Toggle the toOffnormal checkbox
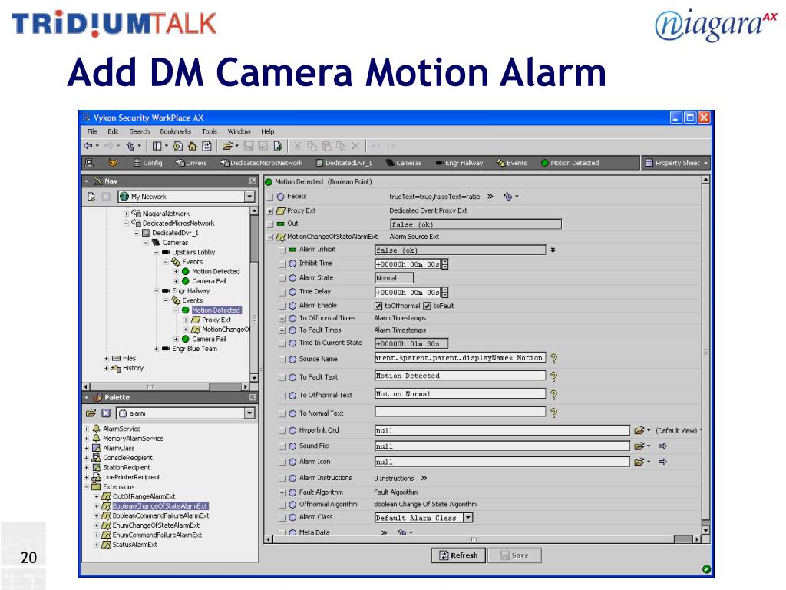The width and height of the screenshot is (786, 590). [x=378, y=306]
